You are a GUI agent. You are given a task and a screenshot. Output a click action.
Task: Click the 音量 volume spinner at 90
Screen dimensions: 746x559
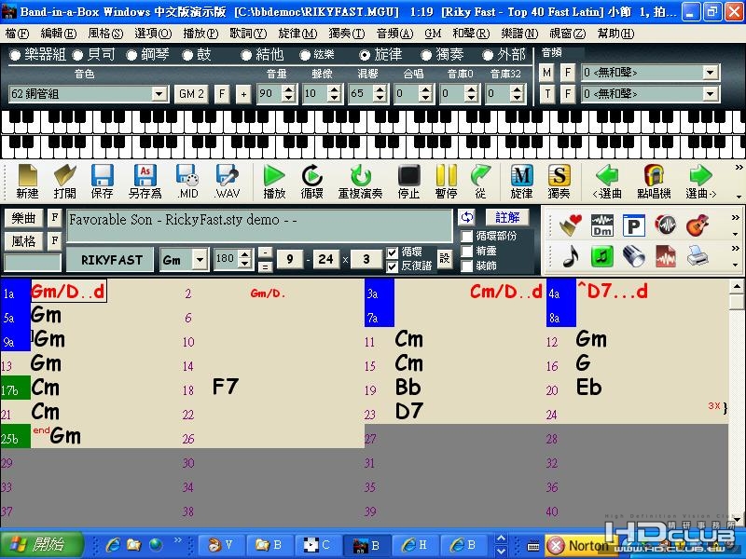click(288, 94)
